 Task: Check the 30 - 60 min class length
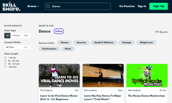(x=5, y=63)
